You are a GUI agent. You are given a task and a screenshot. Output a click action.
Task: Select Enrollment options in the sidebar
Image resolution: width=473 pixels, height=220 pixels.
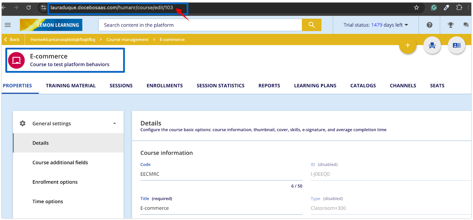click(55, 182)
